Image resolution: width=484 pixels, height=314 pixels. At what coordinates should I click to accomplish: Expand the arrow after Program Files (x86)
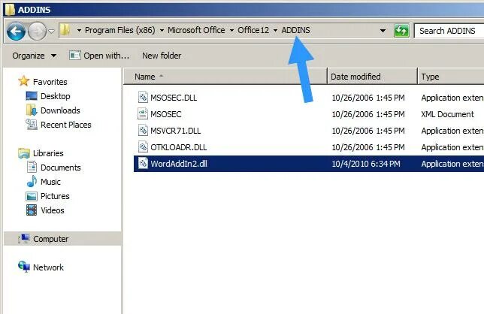[x=162, y=31]
